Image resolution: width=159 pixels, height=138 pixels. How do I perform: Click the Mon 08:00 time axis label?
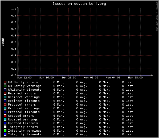coord(135,78)
